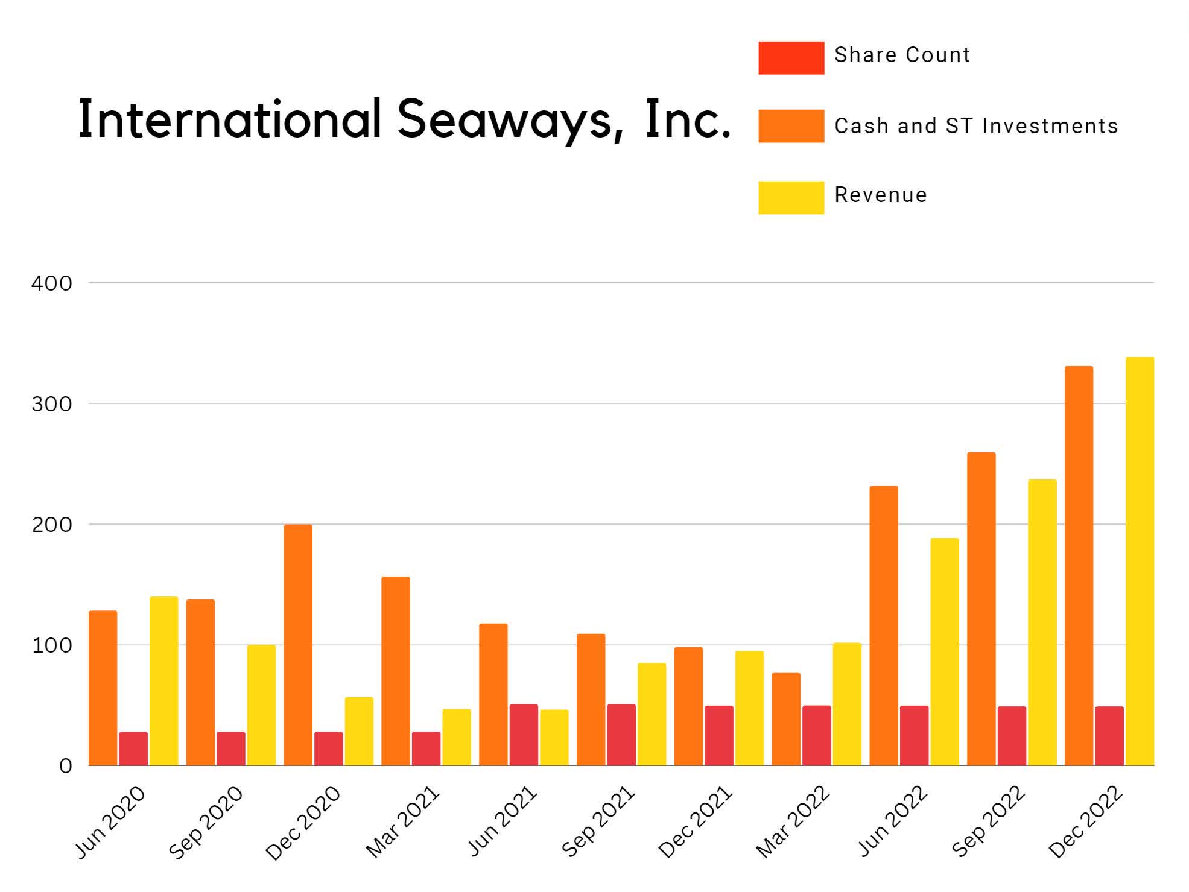Click the '100' y-axis label
The width and height of the screenshot is (1189, 892).
pyautogui.click(x=51, y=645)
